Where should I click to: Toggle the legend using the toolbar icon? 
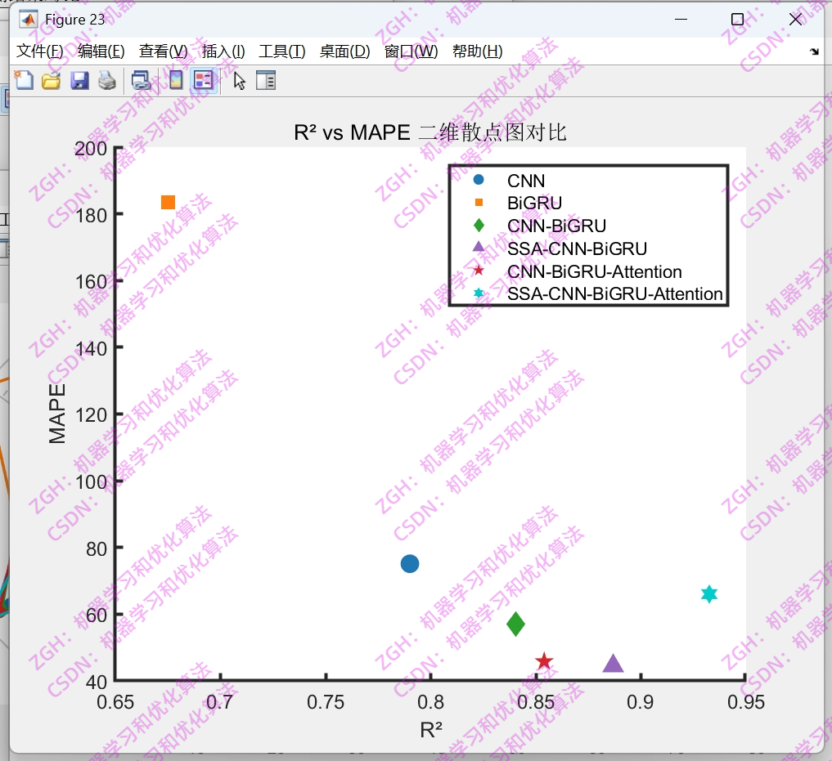pyautogui.click(x=204, y=81)
